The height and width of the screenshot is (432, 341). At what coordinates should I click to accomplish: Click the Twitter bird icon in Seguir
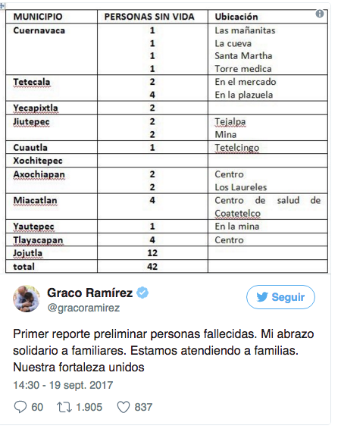(262, 297)
